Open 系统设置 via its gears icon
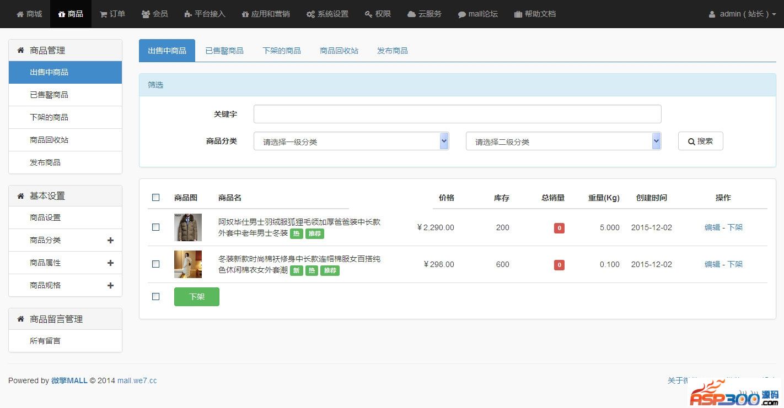Image resolution: width=784 pixels, height=408 pixels. click(x=311, y=14)
